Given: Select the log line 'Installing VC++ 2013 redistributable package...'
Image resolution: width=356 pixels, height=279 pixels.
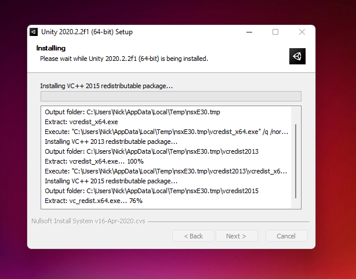Looking at the screenshot, I should tap(111, 142).
